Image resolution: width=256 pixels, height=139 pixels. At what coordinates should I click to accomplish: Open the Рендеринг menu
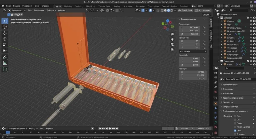tap(27, 6)
